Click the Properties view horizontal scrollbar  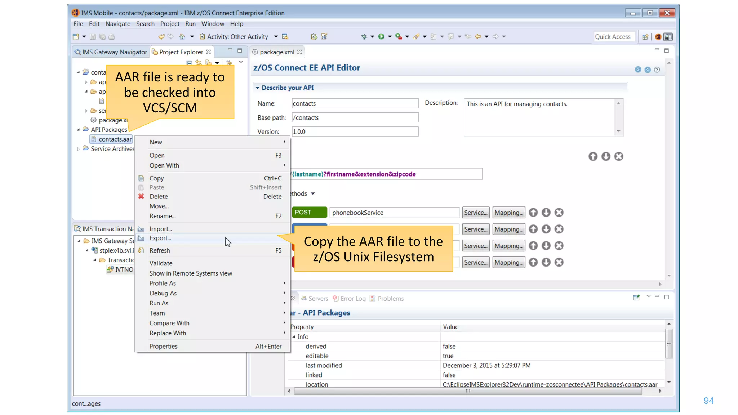pyautogui.click(x=467, y=391)
